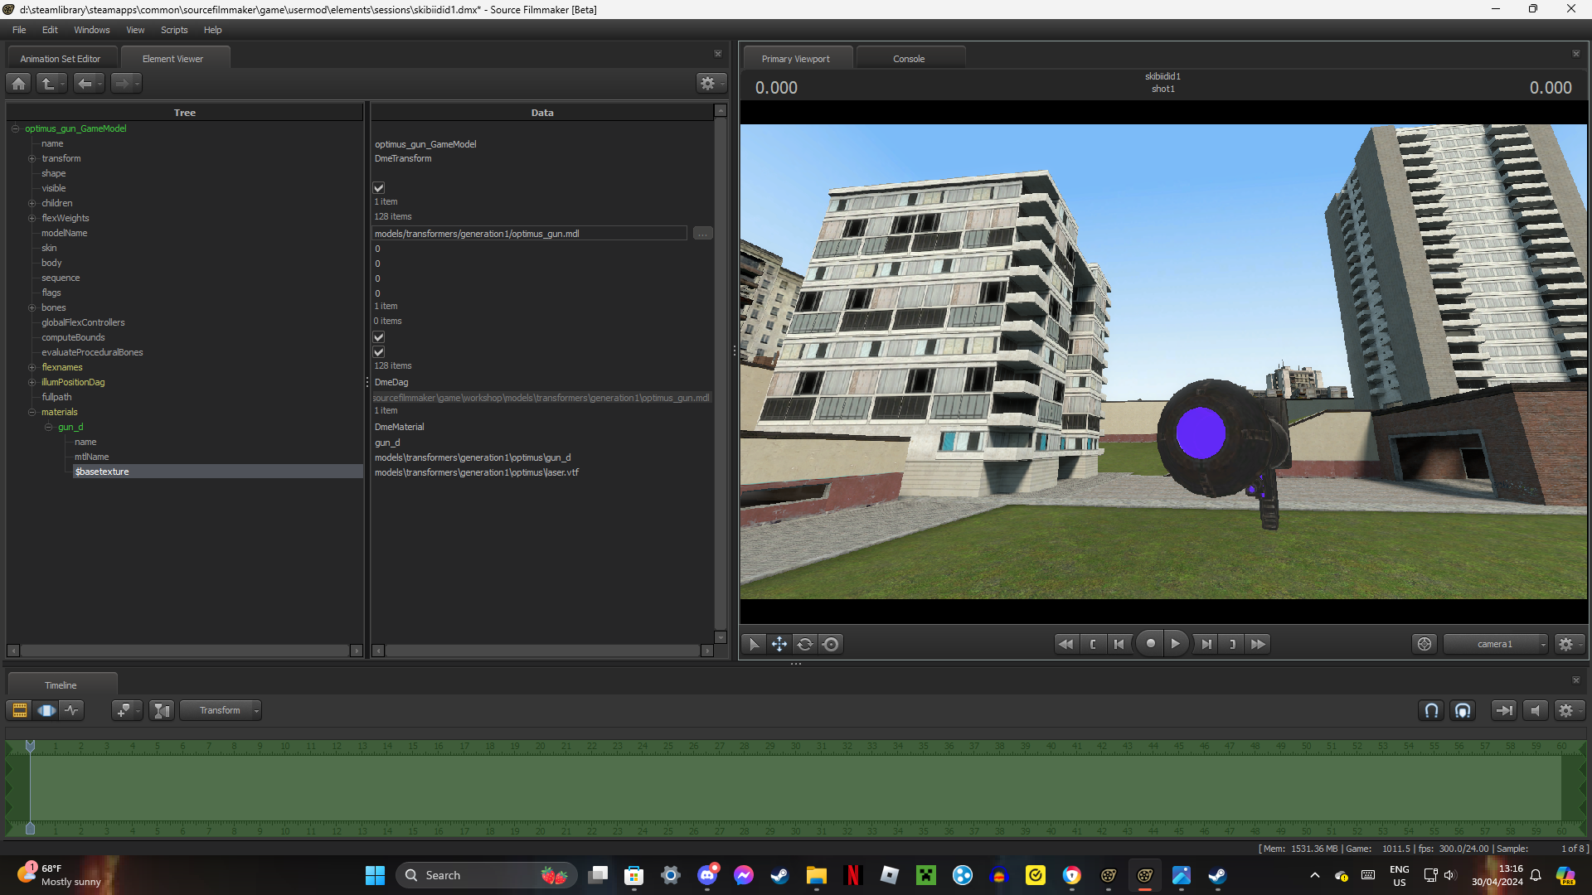1592x895 pixels.
Task: Collapse the optimus_gun_GameModel tree node
Action: (16, 128)
